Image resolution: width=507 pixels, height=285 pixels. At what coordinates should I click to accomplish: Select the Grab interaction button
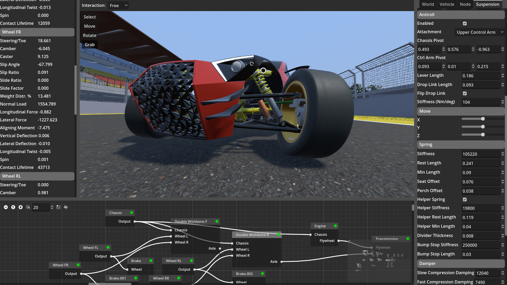pyautogui.click(x=90, y=45)
